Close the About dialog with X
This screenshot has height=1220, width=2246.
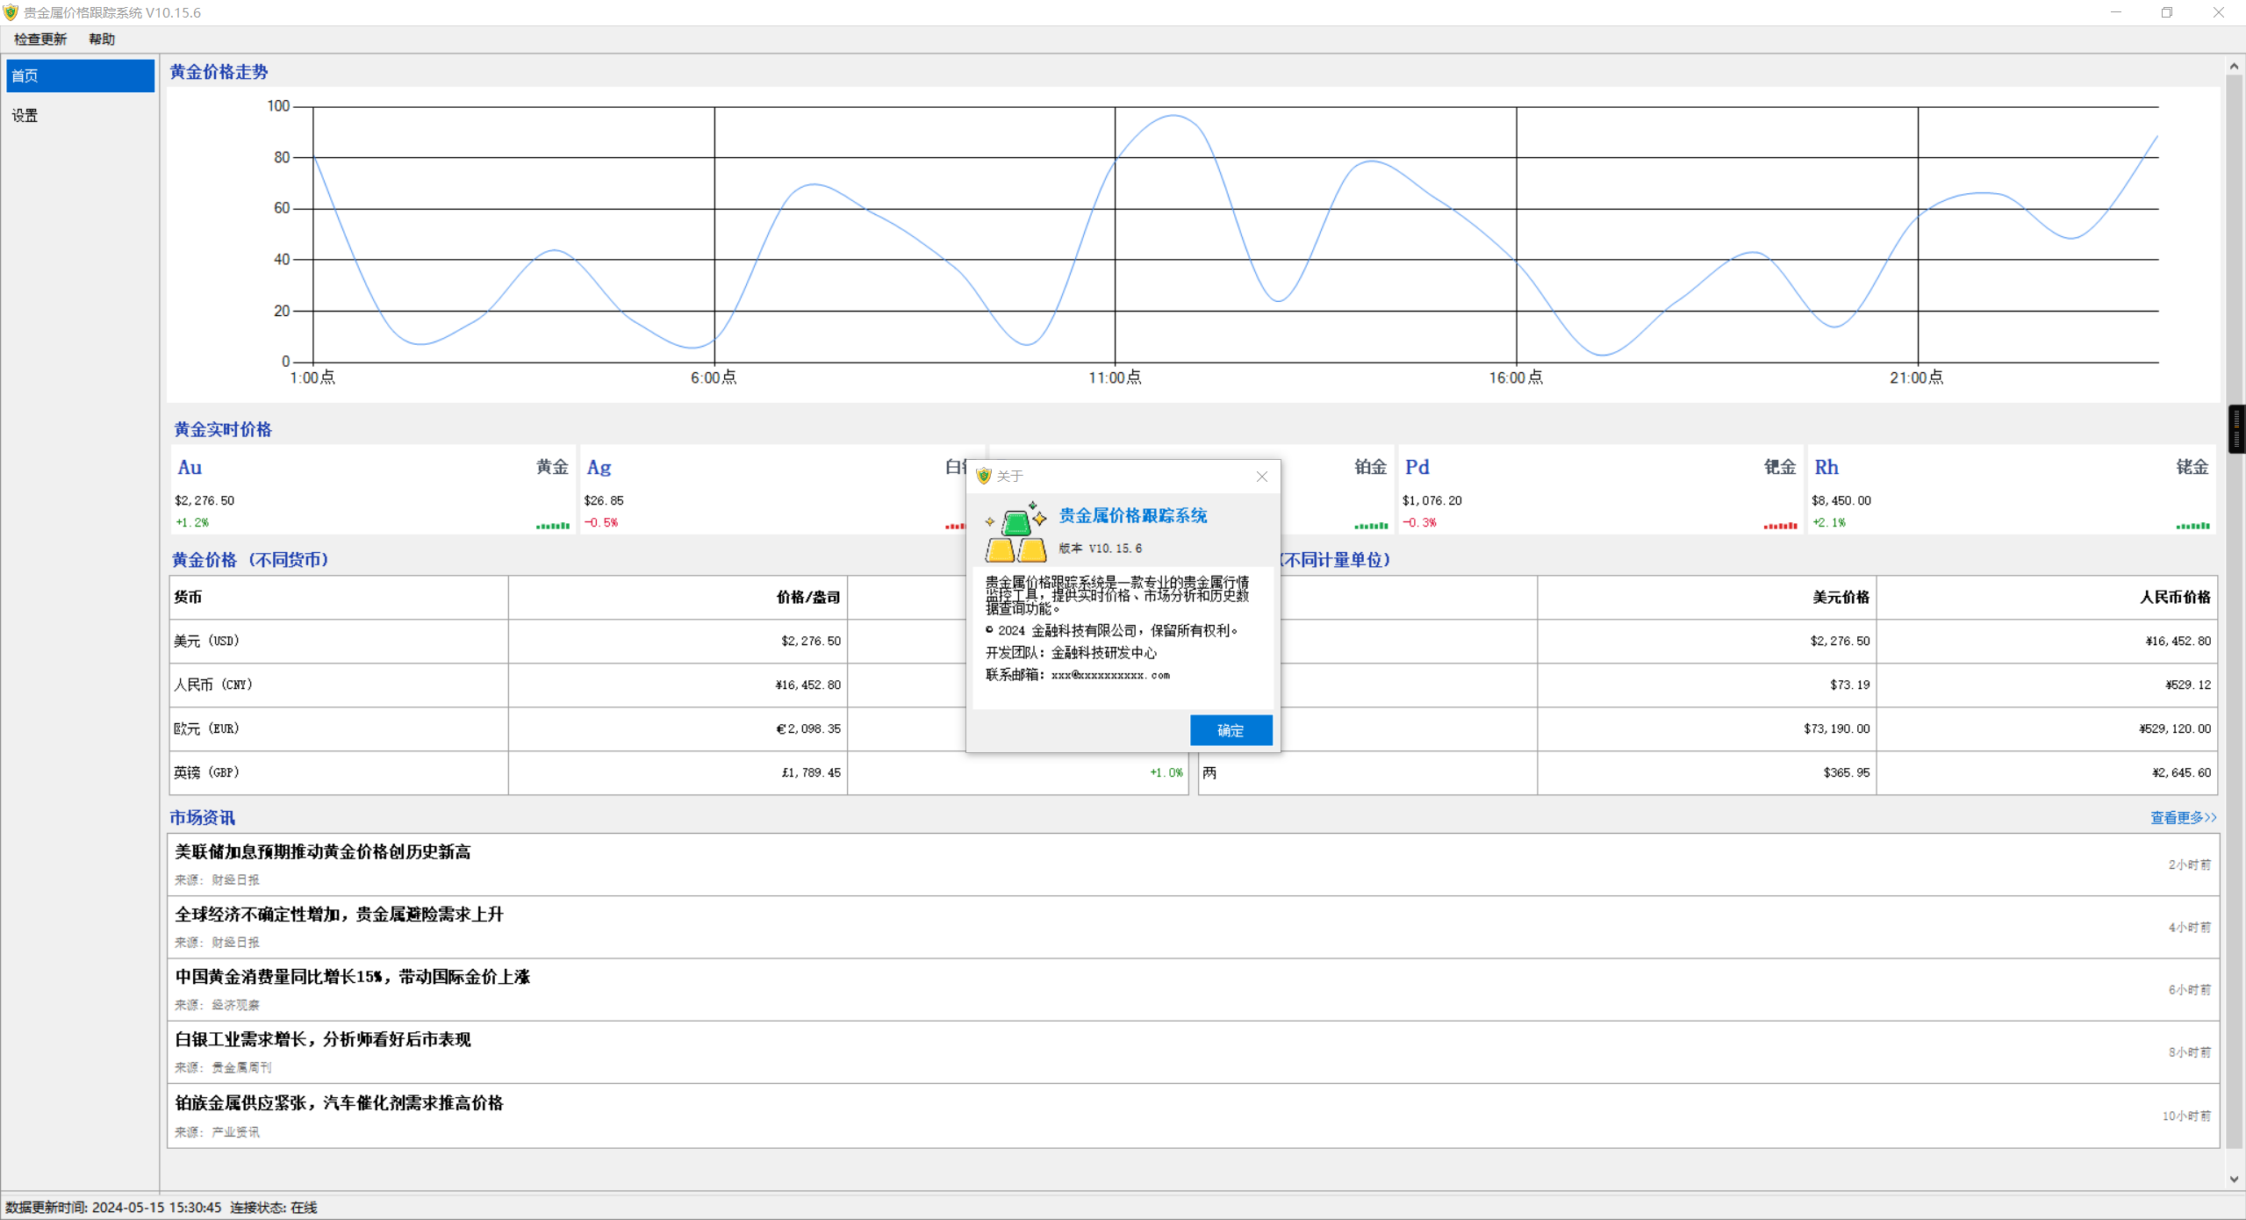tap(1261, 477)
